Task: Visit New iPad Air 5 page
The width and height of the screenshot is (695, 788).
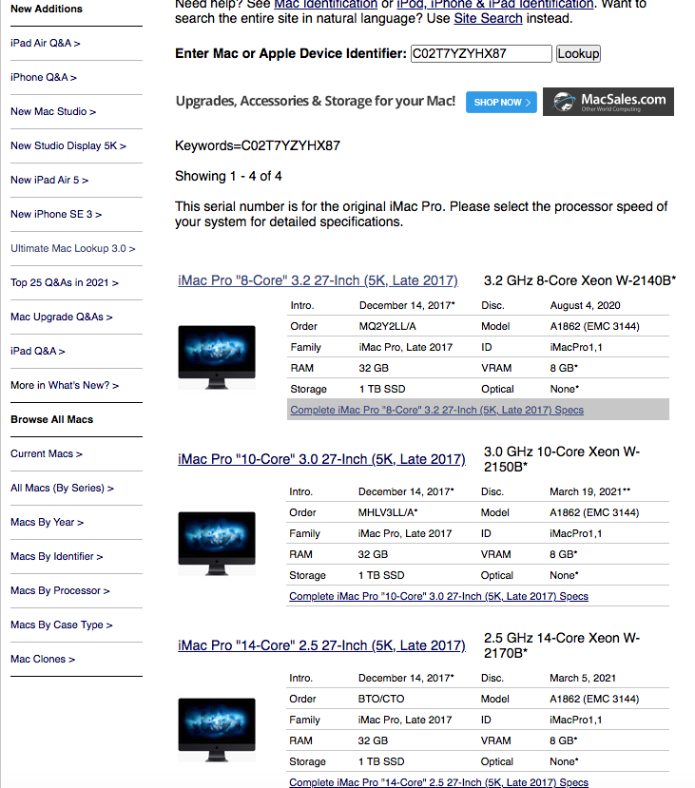Action: pos(49,180)
